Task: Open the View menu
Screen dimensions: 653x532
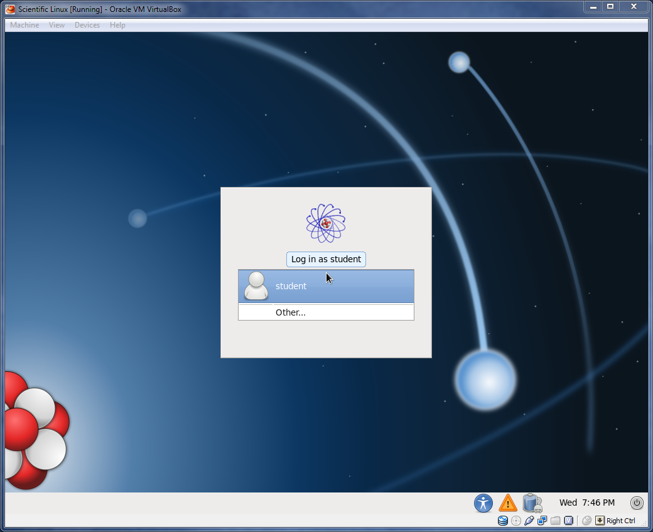Action: 57,25
